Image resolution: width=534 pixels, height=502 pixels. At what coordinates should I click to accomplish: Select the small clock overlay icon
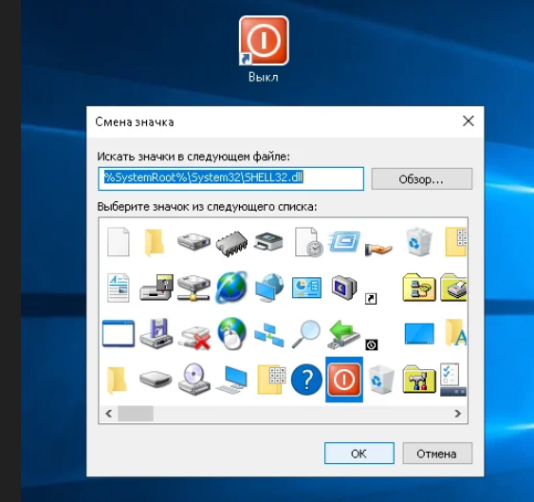pos(371,344)
